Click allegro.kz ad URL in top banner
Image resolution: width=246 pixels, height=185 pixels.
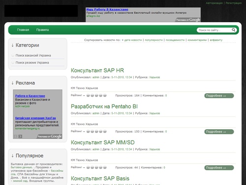pyautogui.click(x=93, y=16)
